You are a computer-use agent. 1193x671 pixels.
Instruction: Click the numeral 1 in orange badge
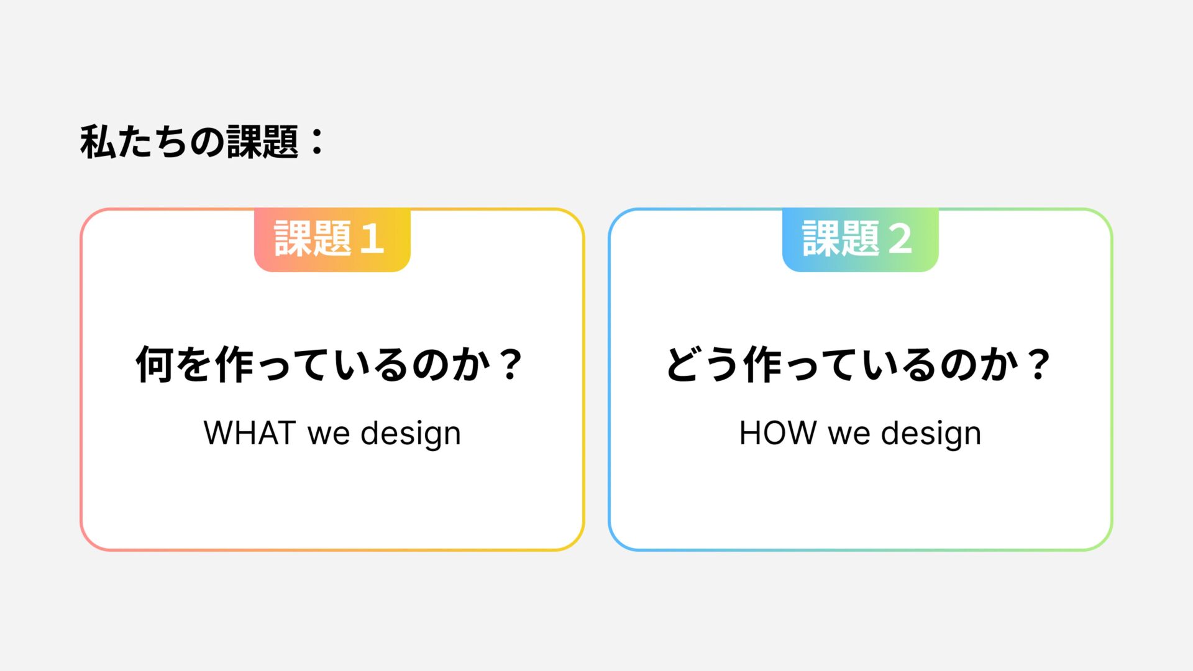coord(372,239)
